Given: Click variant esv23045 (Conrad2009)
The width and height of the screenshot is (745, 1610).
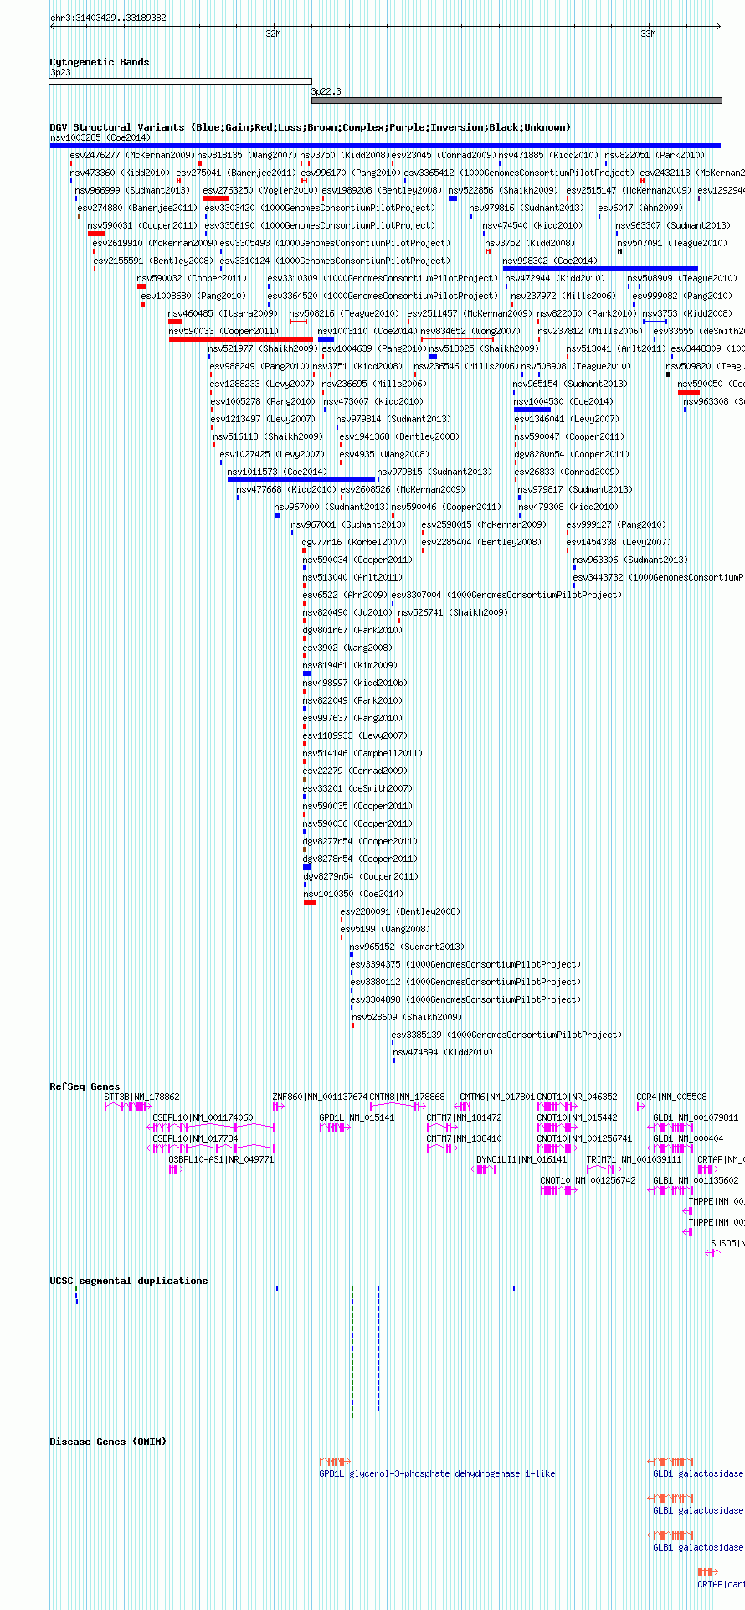Looking at the screenshot, I should point(444,155).
